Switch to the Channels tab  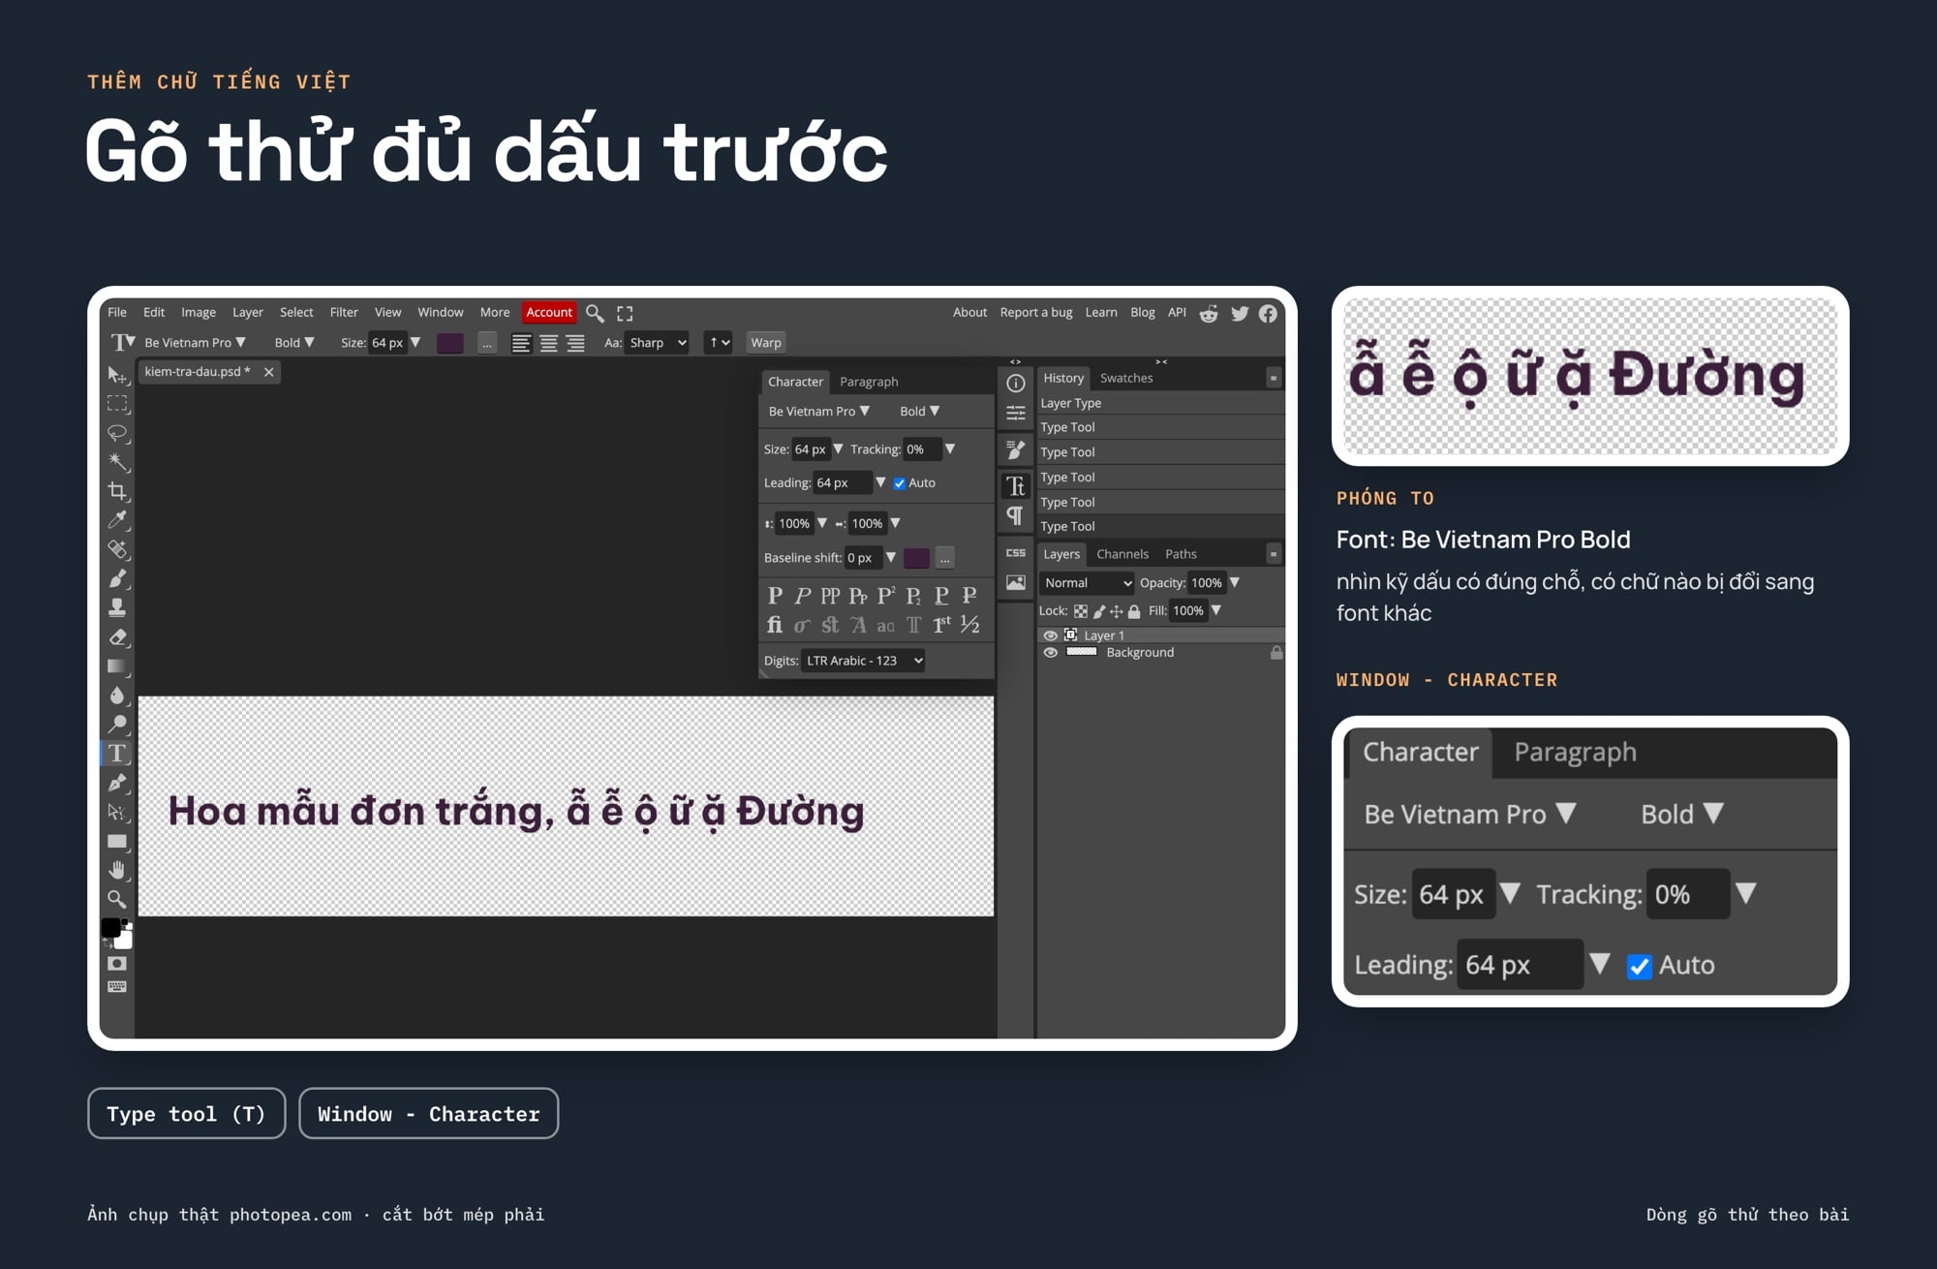tap(1122, 554)
